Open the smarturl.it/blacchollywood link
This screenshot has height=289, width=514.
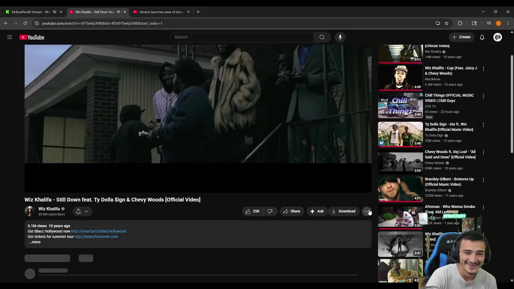(x=98, y=231)
